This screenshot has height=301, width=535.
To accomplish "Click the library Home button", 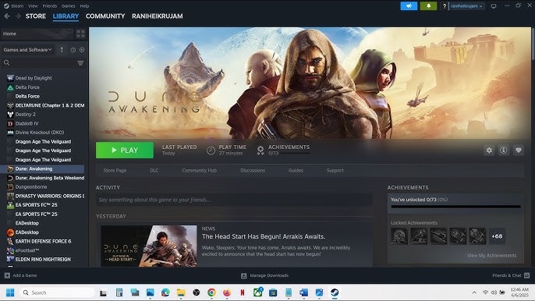I will click(37, 34).
